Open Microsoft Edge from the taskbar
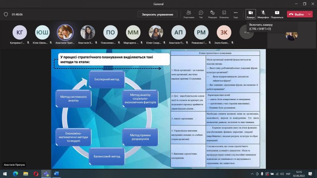Screen dimensions: 317x178 [x=15, y=174]
